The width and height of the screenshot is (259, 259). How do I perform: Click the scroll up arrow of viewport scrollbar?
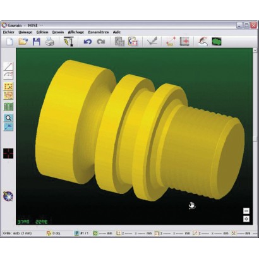pos(255,51)
